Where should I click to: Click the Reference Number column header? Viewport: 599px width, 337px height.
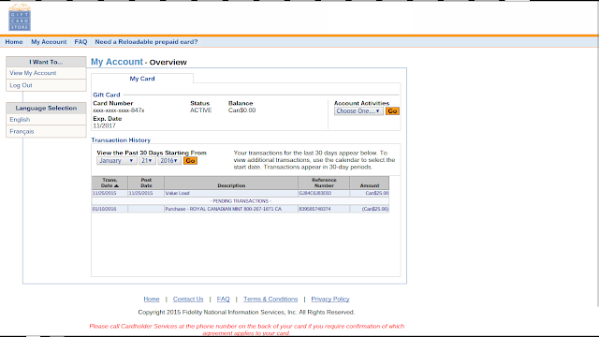point(324,183)
